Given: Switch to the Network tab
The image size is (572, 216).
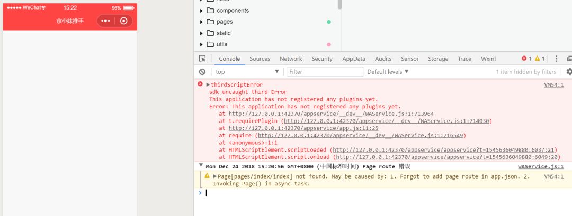Looking at the screenshot, I should 291,59.
